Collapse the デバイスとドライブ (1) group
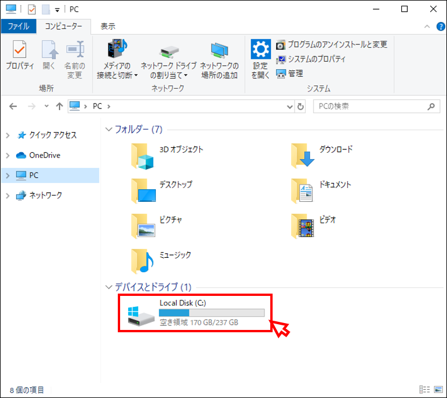This screenshot has height=398, width=447. [x=109, y=287]
